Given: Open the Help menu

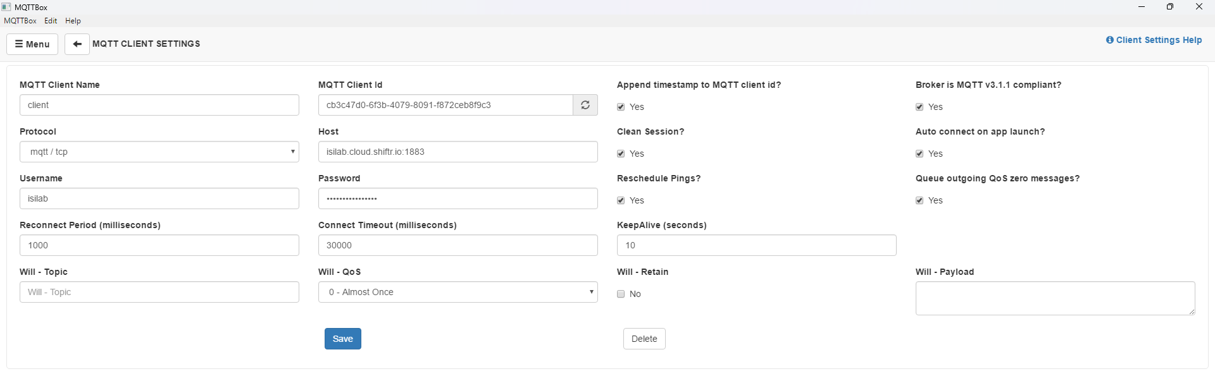Looking at the screenshot, I should [x=73, y=21].
